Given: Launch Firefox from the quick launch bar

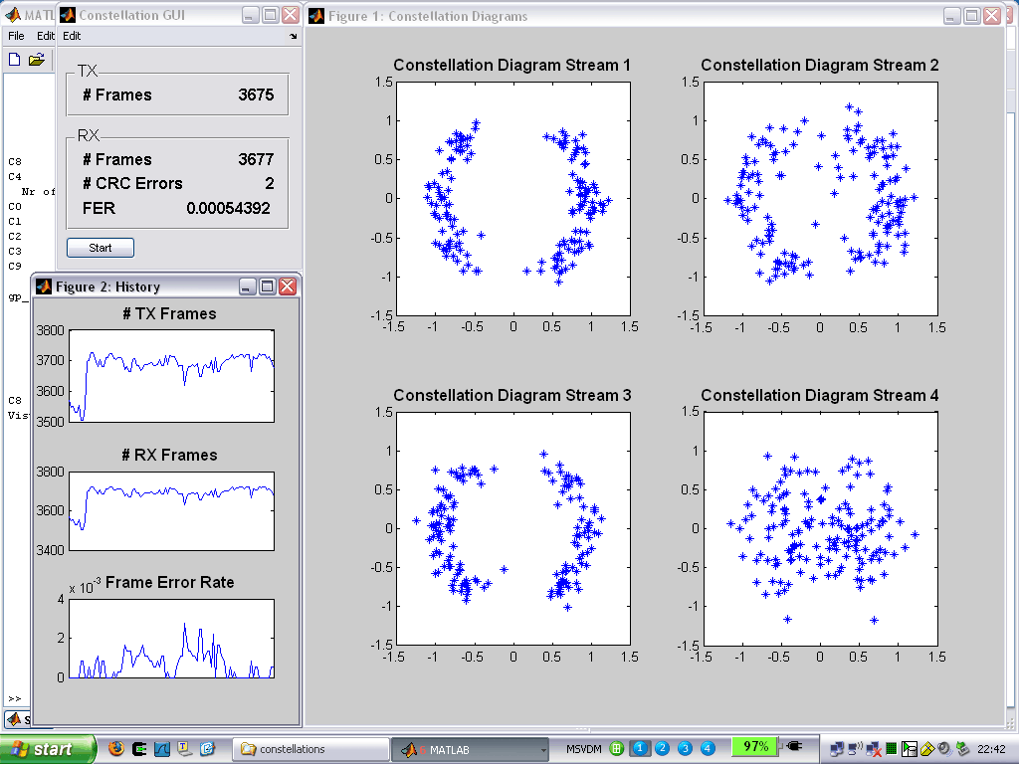Looking at the screenshot, I should [x=116, y=749].
